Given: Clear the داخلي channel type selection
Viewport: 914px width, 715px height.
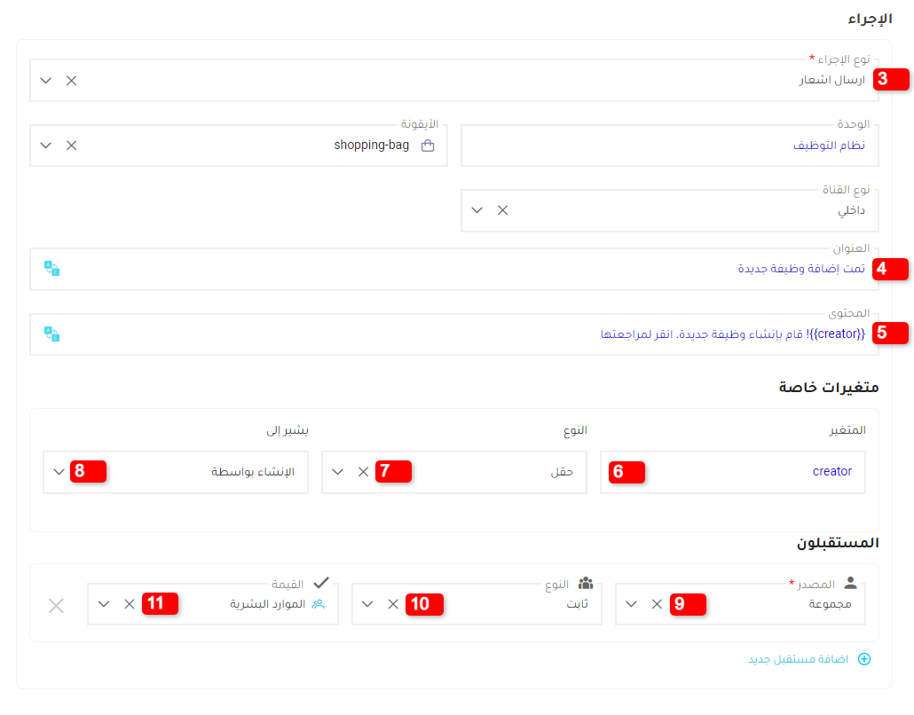Looking at the screenshot, I should point(503,210).
